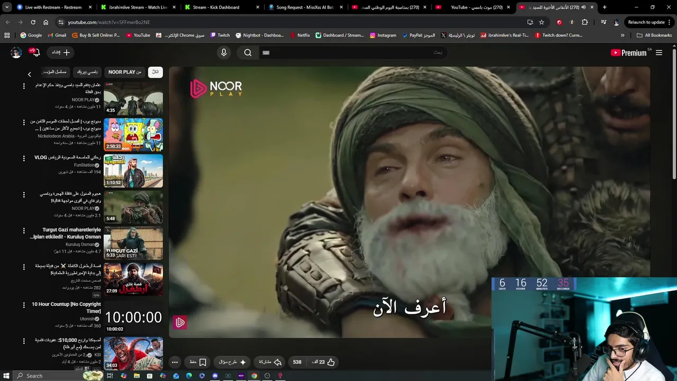Click the back navigation arrow
The width and height of the screenshot is (677, 381).
point(7,22)
